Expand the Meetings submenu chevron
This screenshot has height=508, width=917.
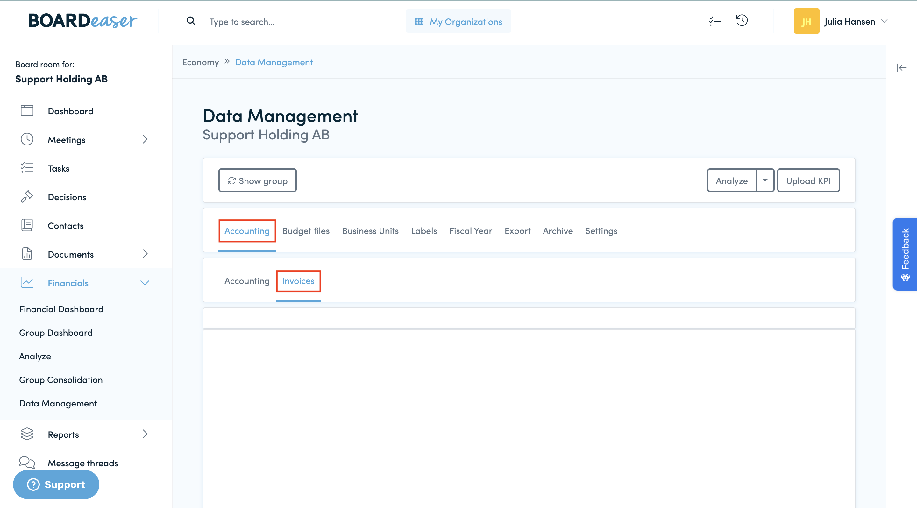145,139
